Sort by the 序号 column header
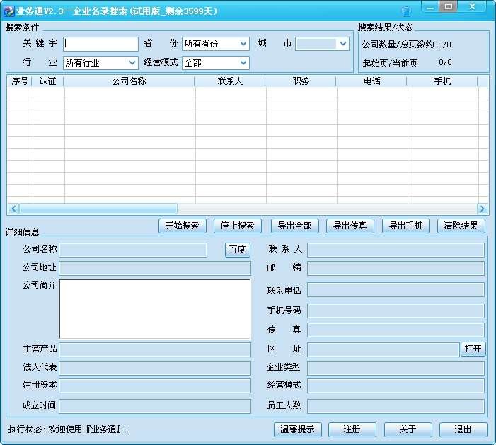 point(20,81)
